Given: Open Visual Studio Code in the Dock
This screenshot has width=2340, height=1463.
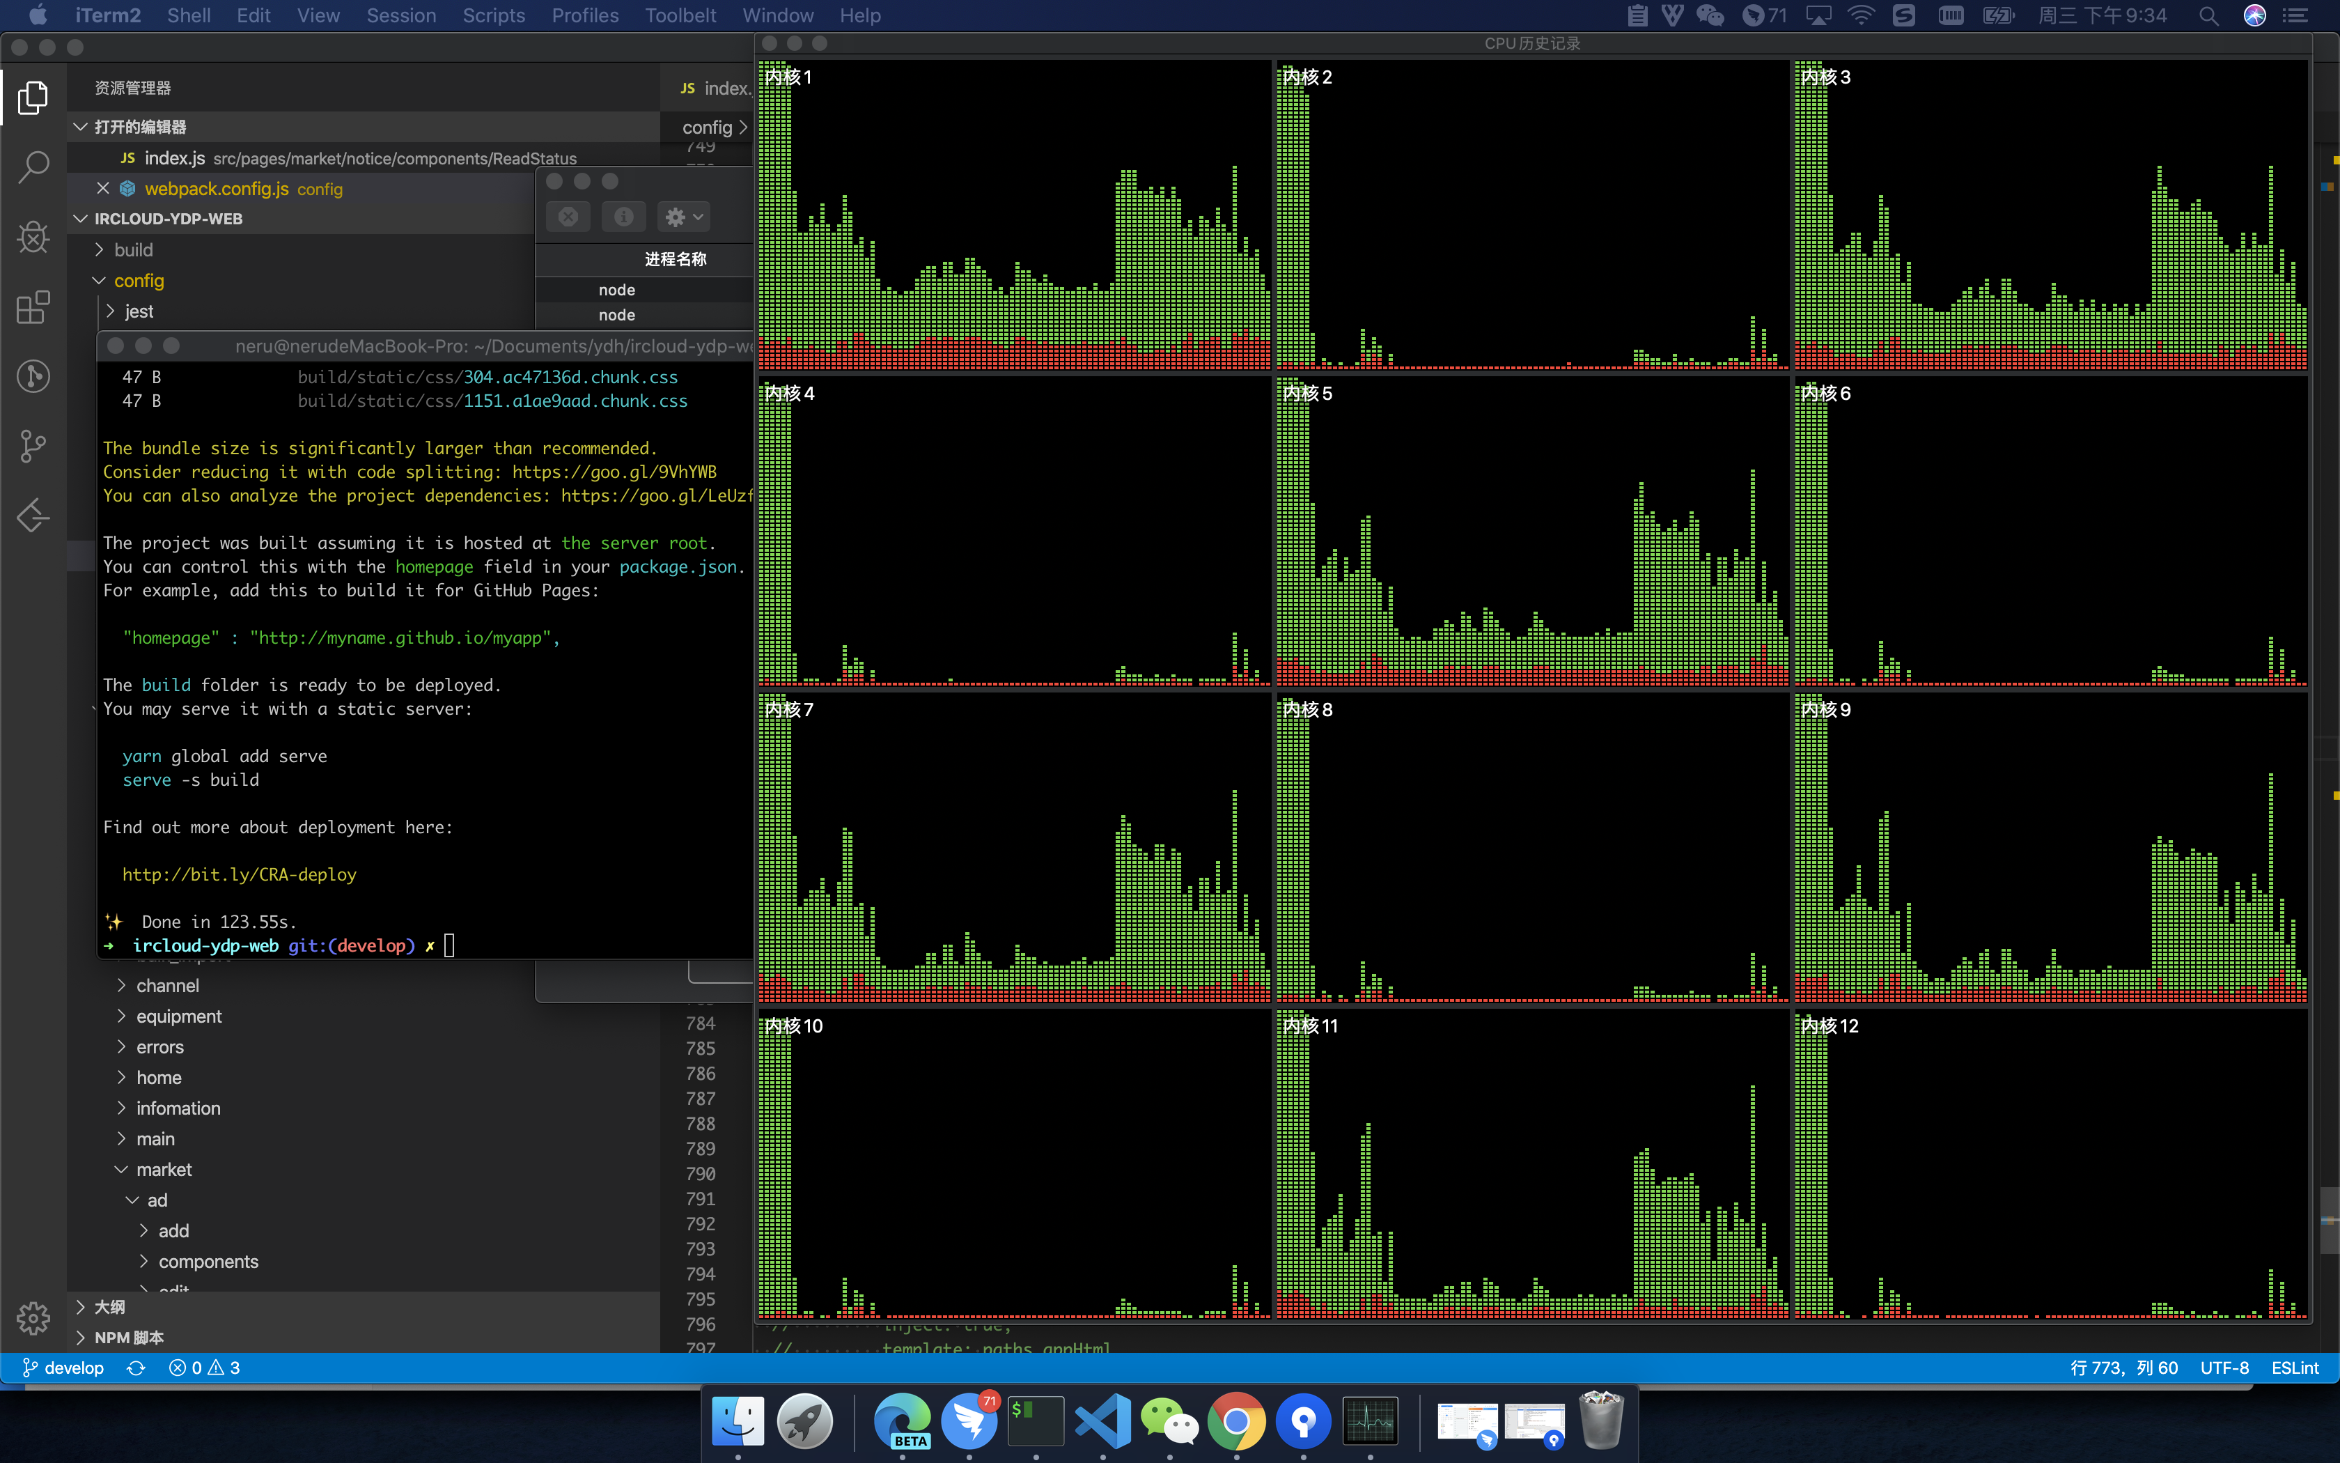Looking at the screenshot, I should click(1102, 1421).
